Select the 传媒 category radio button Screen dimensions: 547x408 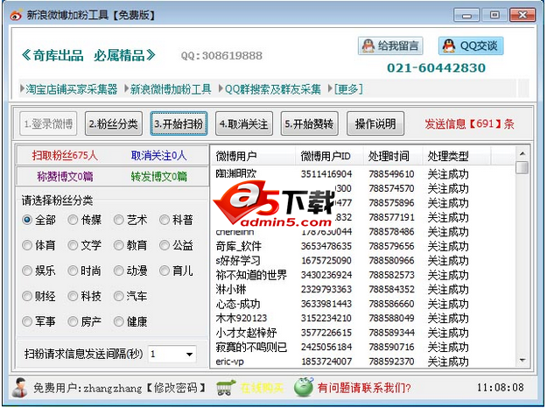coord(73,220)
